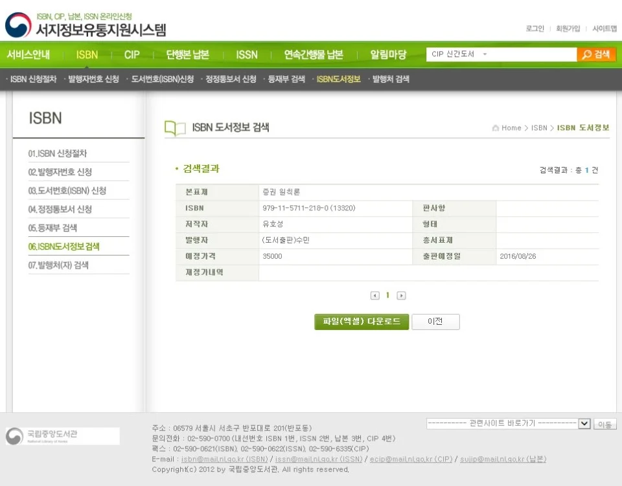Open the ISSN main menu
The height and width of the screenshot is (486, 622).
point(247,54)
